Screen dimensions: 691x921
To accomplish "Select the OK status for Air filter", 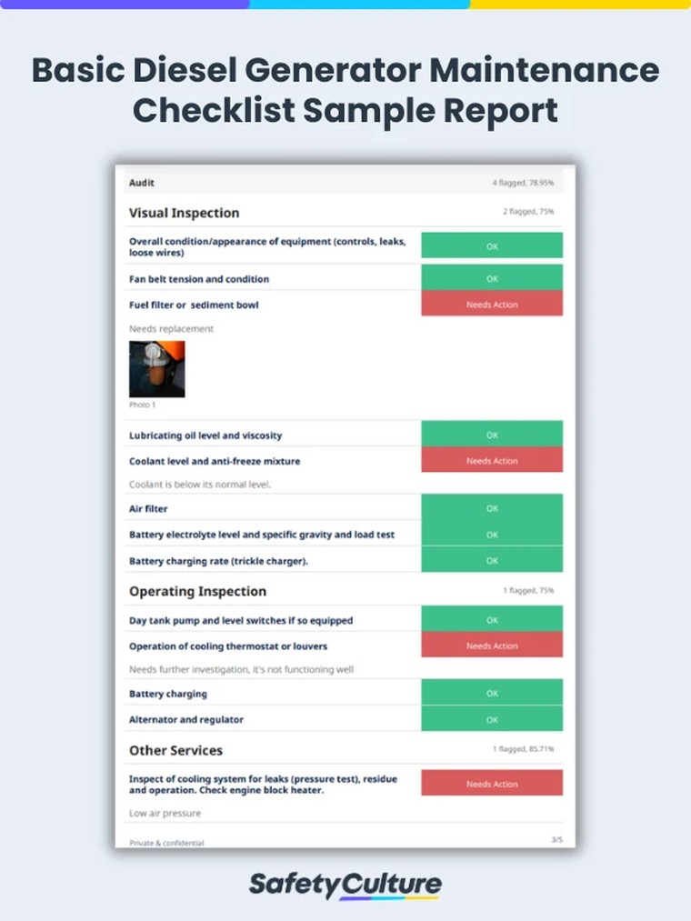I will (492, 509).
